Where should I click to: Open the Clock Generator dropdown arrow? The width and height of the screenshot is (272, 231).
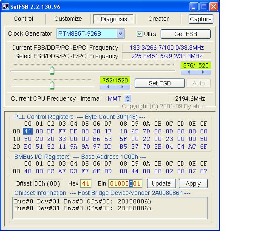click(x=121, y=34)
